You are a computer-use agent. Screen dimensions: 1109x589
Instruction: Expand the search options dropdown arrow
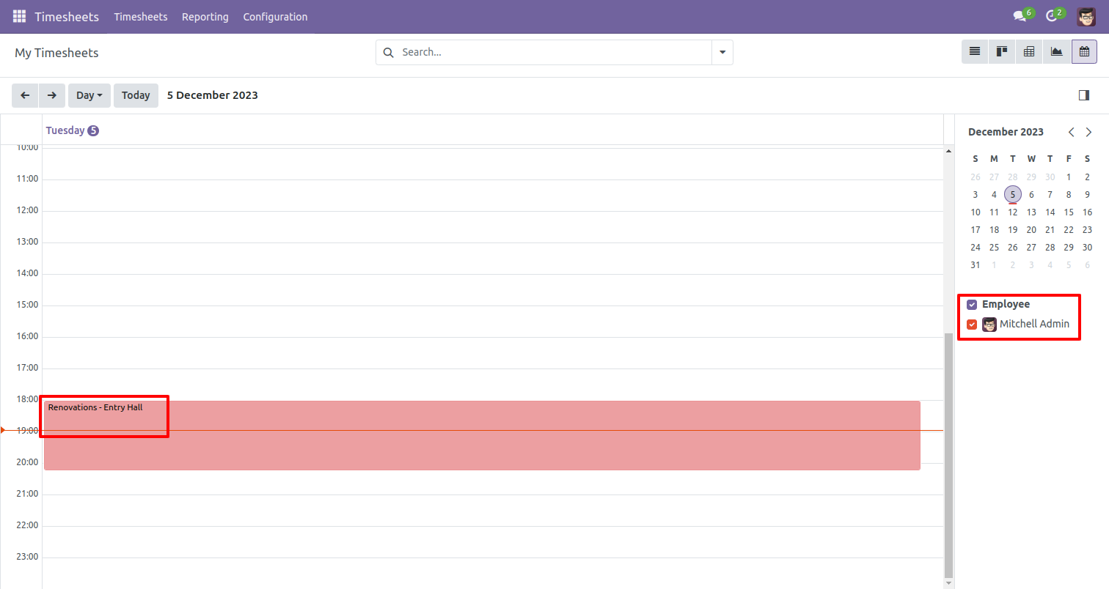click(x=722, y=53)
